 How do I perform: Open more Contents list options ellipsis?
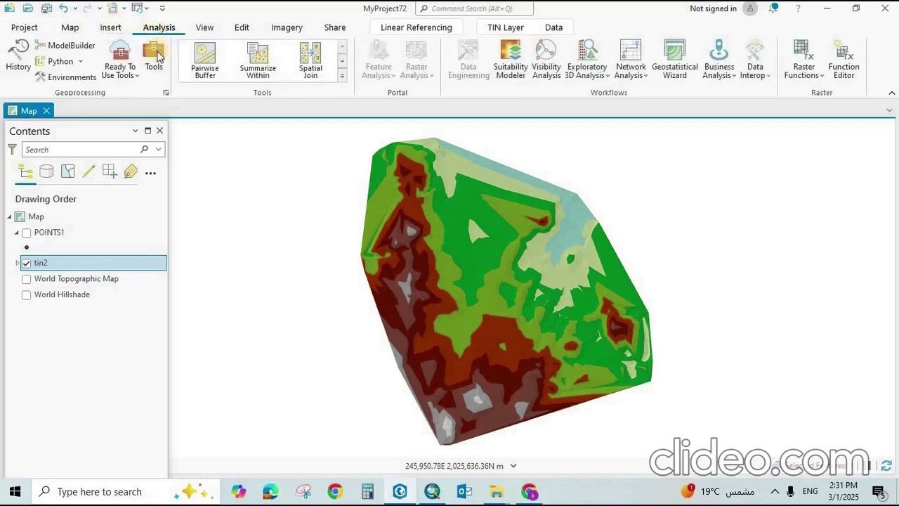(x=150, y=172)
